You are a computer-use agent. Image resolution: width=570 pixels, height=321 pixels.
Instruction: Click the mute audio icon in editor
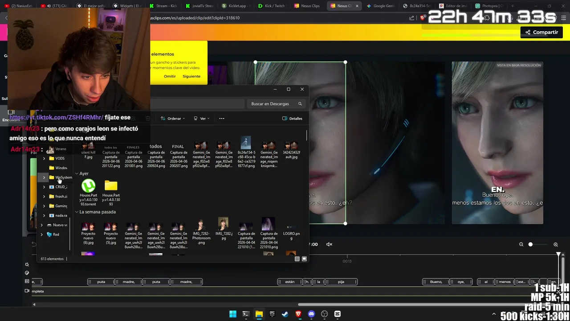(330, 244)
